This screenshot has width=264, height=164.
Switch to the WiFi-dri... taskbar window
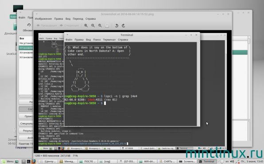[147, 161]
